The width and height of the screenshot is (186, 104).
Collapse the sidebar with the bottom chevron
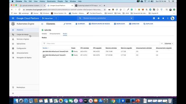click(13, 93)
